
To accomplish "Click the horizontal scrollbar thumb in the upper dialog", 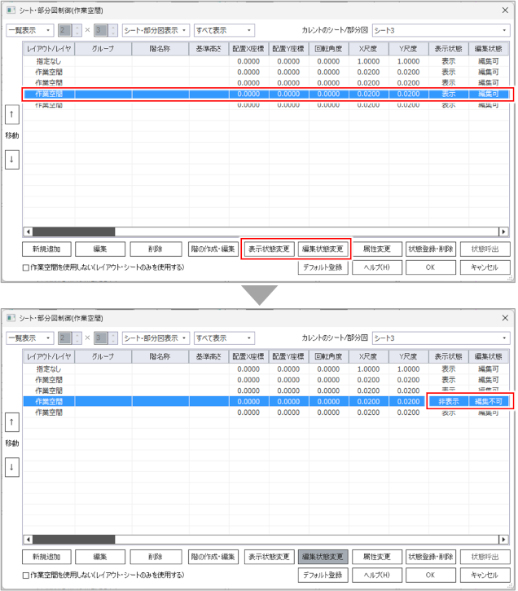I will pyautogui.click(x=62, y=232).
